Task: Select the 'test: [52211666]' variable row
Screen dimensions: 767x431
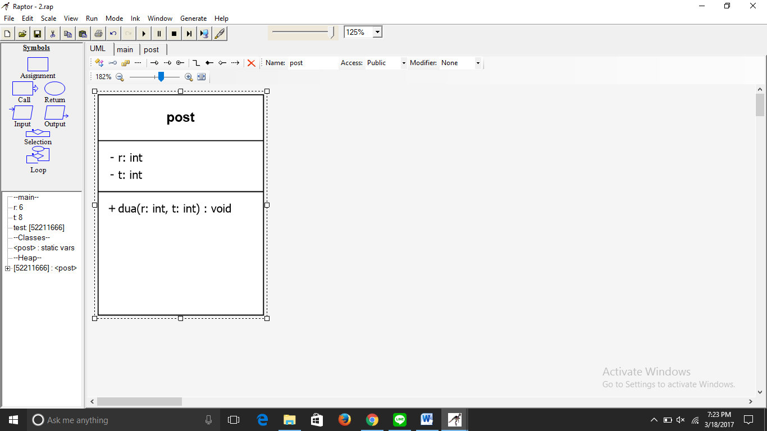Action: [39, 227]
